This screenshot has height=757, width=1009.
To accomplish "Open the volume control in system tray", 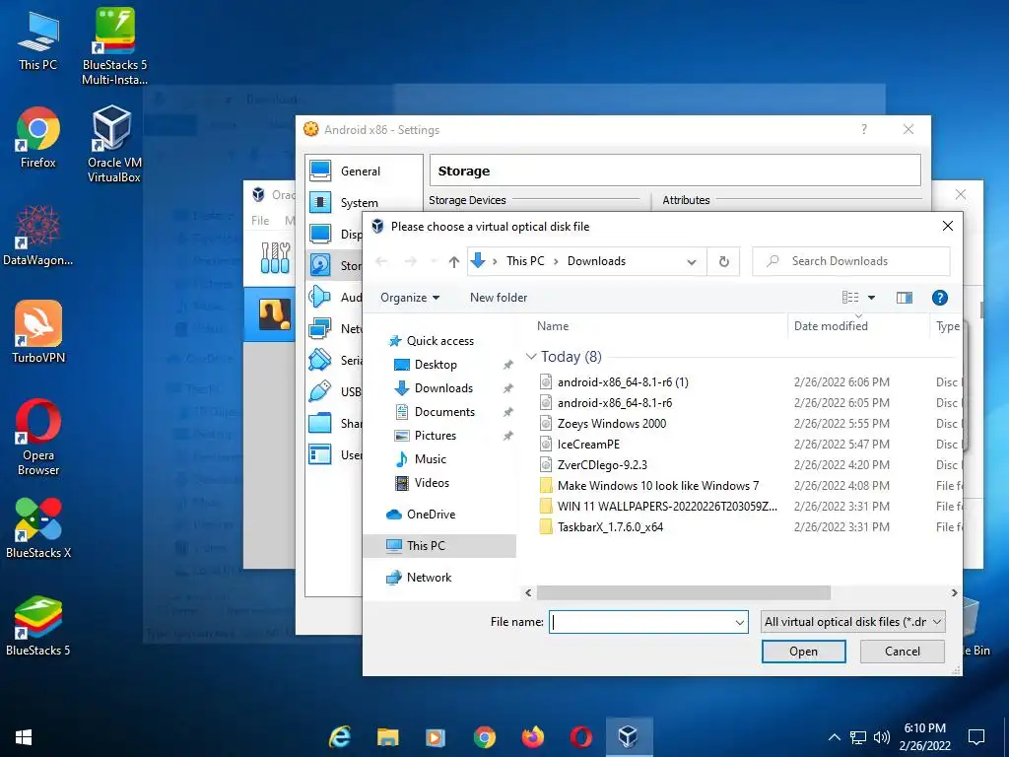I will point(882,737).
